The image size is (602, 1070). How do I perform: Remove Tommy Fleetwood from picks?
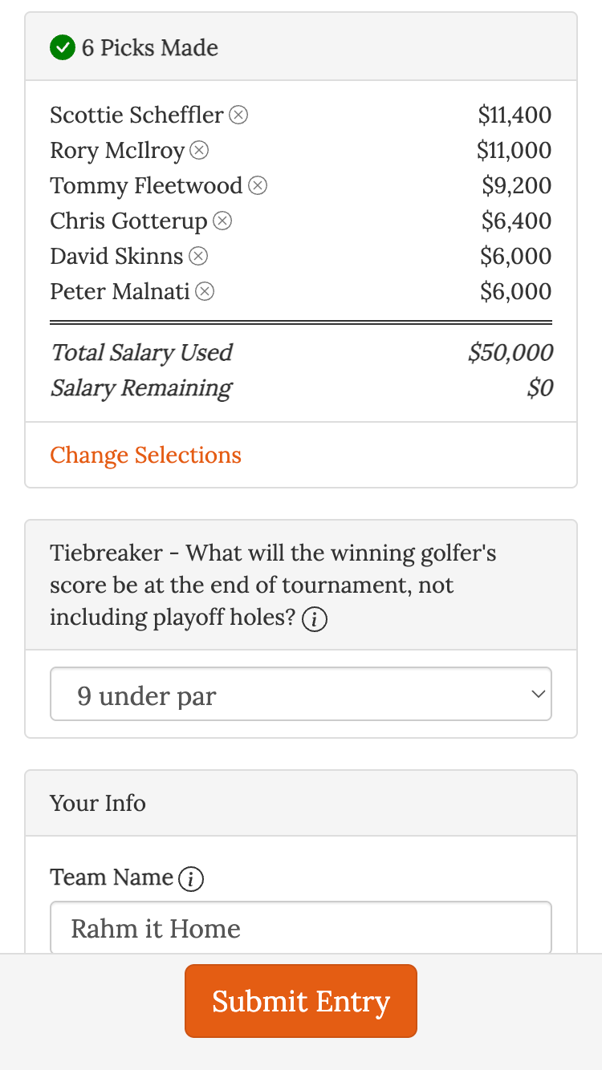click(258, 186)
